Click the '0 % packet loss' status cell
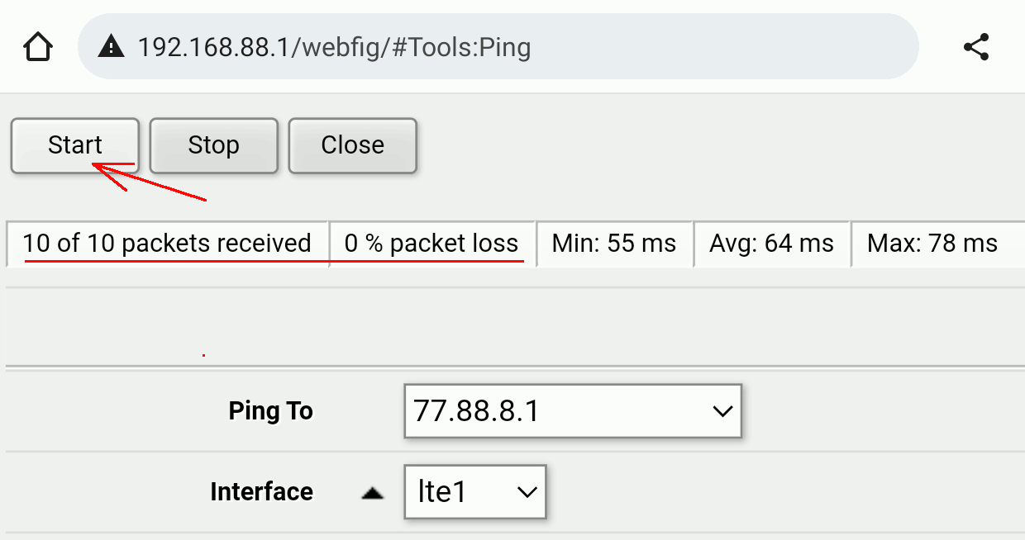 (431, 244)
